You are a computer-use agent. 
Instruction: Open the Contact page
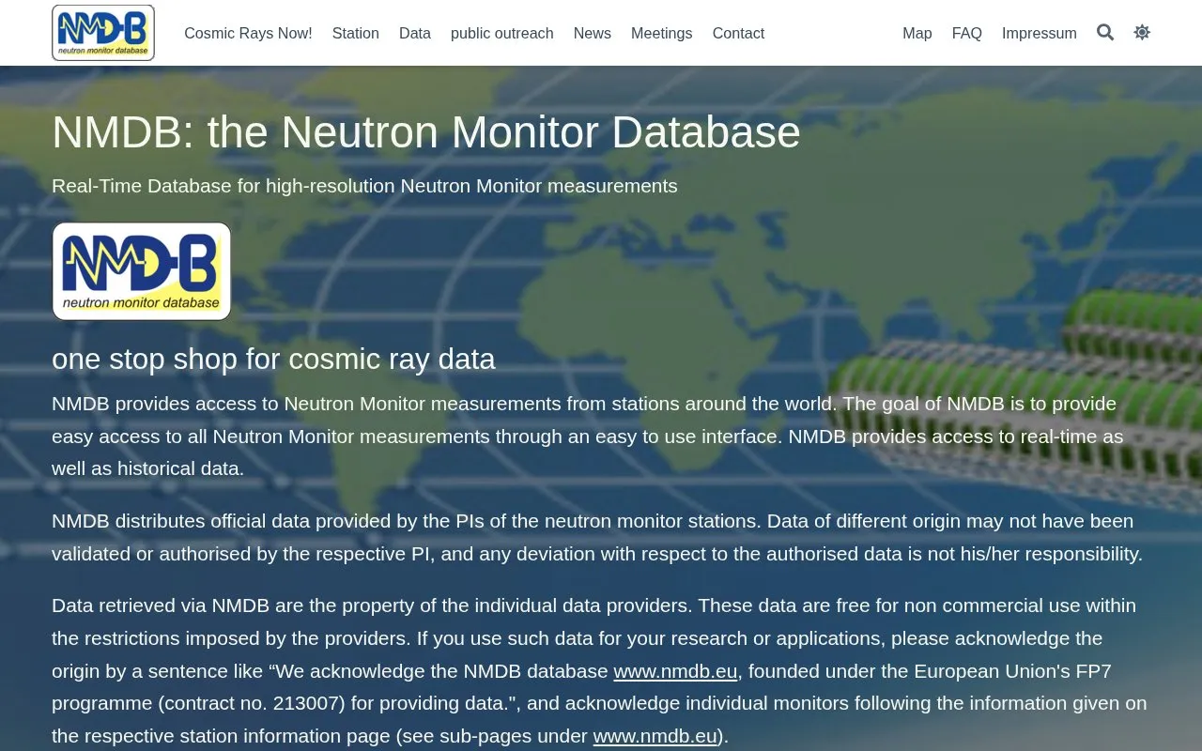pyautogui.click(x=738, y=33)
